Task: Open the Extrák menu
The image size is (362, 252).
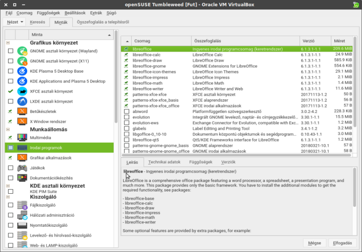Action: coord(96,13)
